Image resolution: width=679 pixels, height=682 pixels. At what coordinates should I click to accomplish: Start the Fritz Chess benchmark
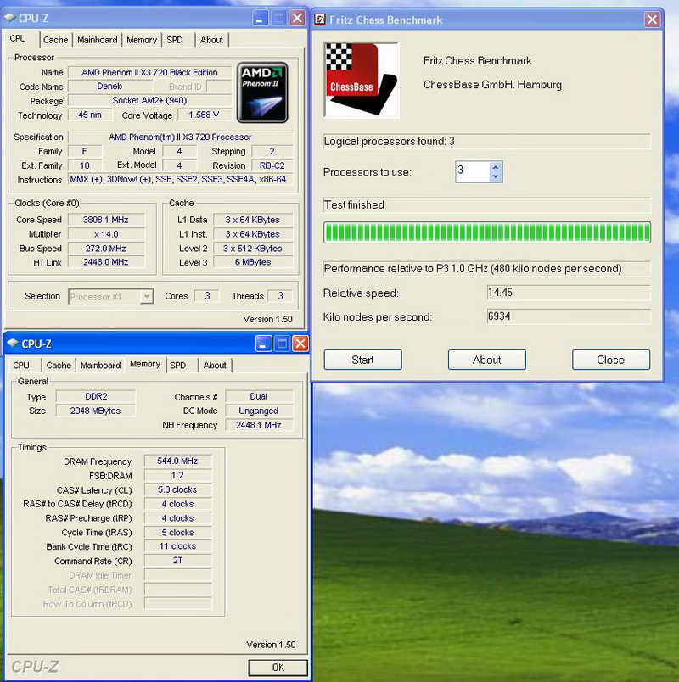click(x=362, y=360)
